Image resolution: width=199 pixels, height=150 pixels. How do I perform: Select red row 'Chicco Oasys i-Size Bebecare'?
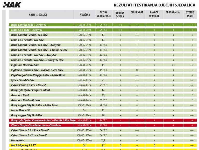click(103, 125)
